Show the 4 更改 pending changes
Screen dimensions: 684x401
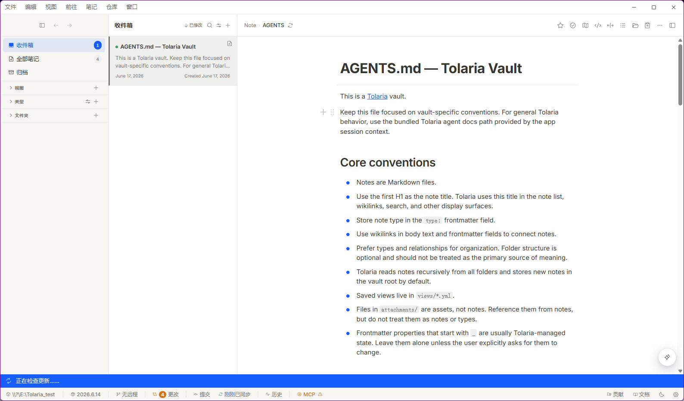165,395
